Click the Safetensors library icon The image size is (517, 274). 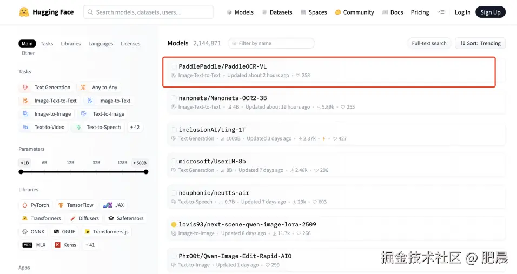[x=111, y=218]
